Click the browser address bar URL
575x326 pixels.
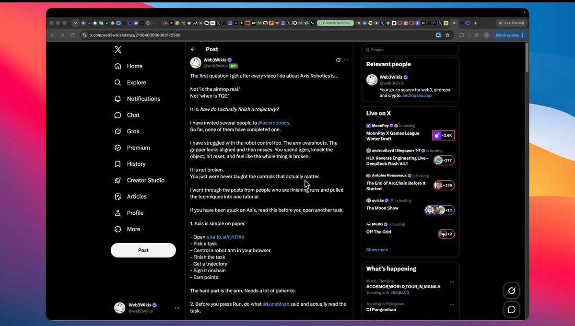coord(135,35)
